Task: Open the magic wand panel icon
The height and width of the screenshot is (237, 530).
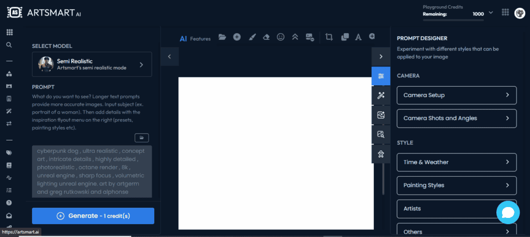Action: pyautogui.click(x=381, y=96)
